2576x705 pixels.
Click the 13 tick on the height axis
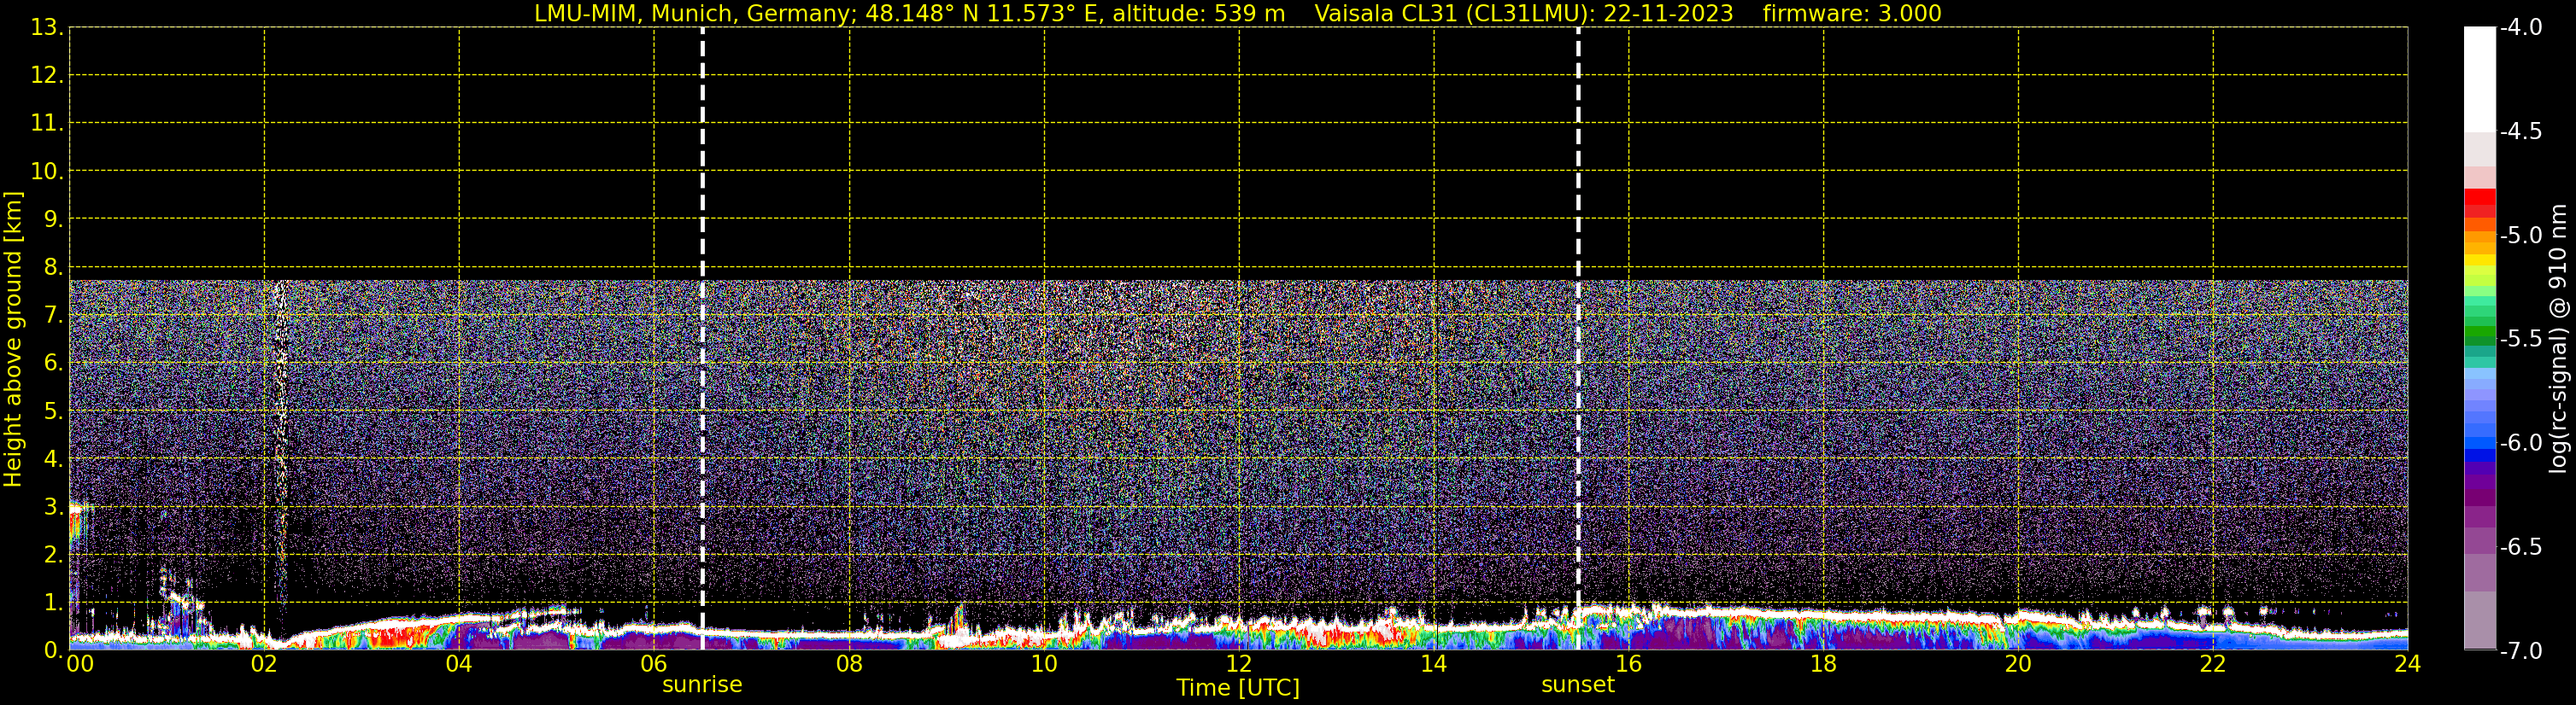(45, 28)
